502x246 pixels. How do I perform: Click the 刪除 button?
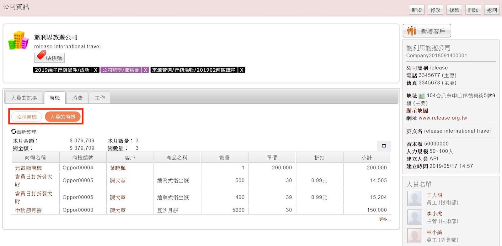tap(473, 10)
